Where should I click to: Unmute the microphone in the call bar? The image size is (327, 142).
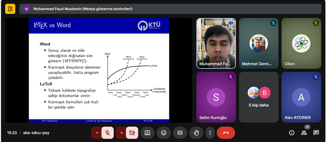(x=108, y=133)
